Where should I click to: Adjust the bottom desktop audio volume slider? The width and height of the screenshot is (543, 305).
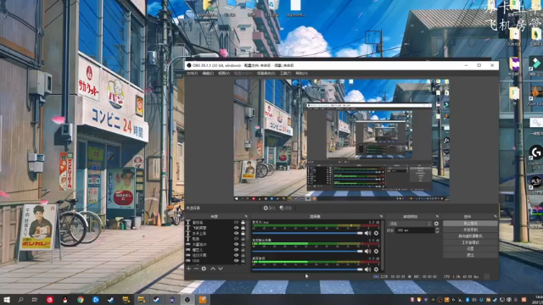(307, 269)
